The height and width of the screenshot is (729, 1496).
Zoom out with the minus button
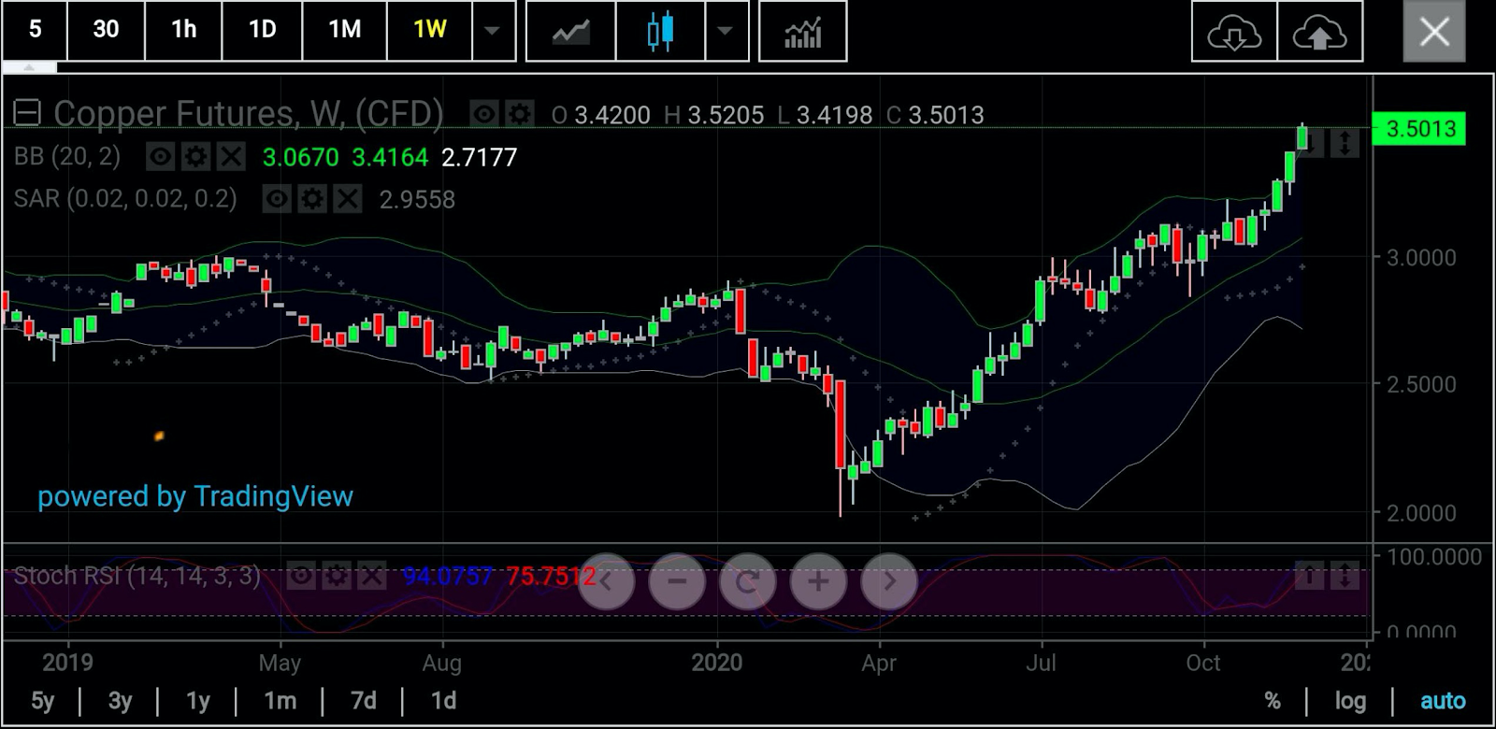click(677, 581)
